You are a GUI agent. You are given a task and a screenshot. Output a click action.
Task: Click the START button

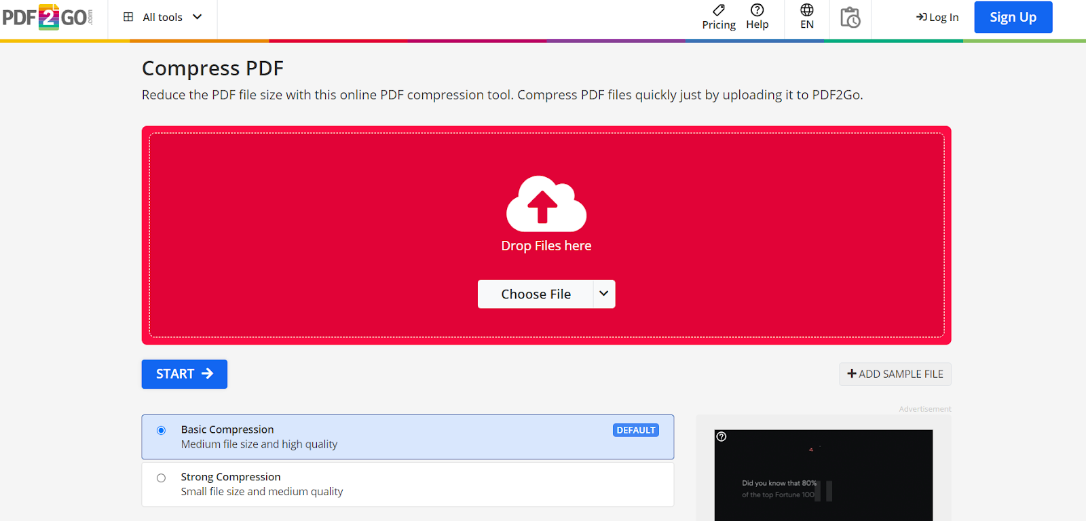tap(185, 374)
